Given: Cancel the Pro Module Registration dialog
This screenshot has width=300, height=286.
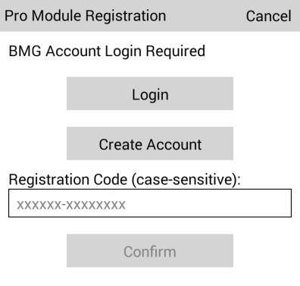Looking at the screenshot, I should (x=268, y=16).
